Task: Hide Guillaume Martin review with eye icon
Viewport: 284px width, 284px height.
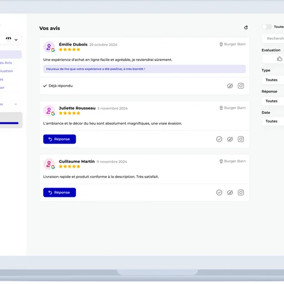Action: coord(230,192)
